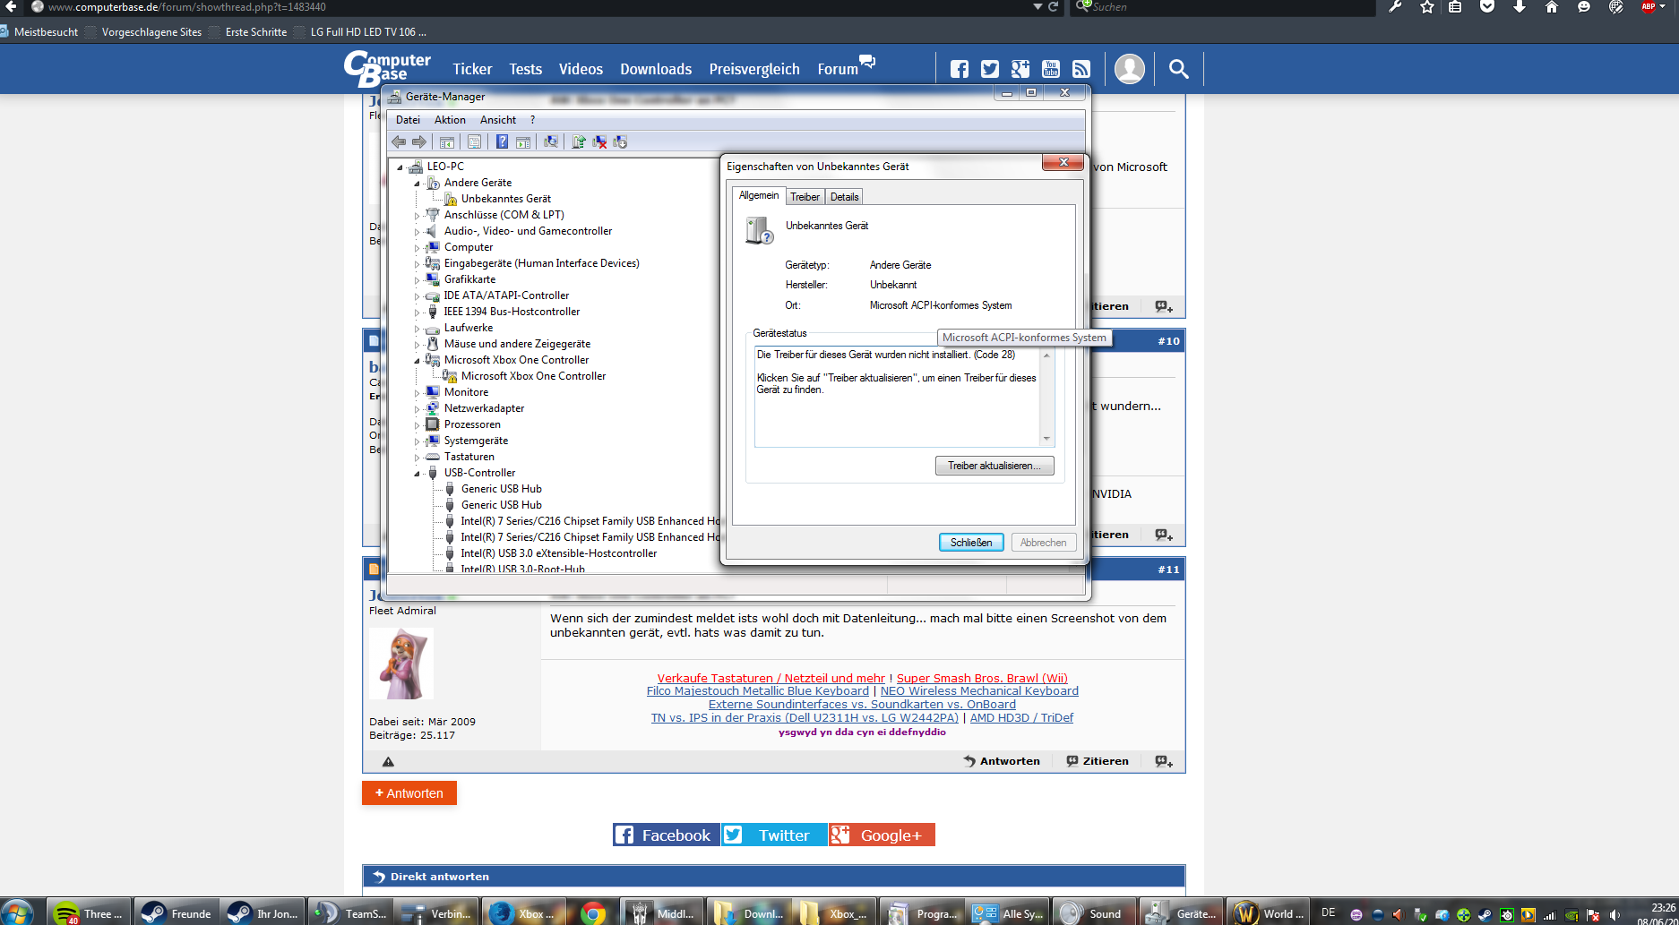Click ComputerBase YouTube header icon
The width and height of the screenshot is (1679, 925).
(1051, 69)
